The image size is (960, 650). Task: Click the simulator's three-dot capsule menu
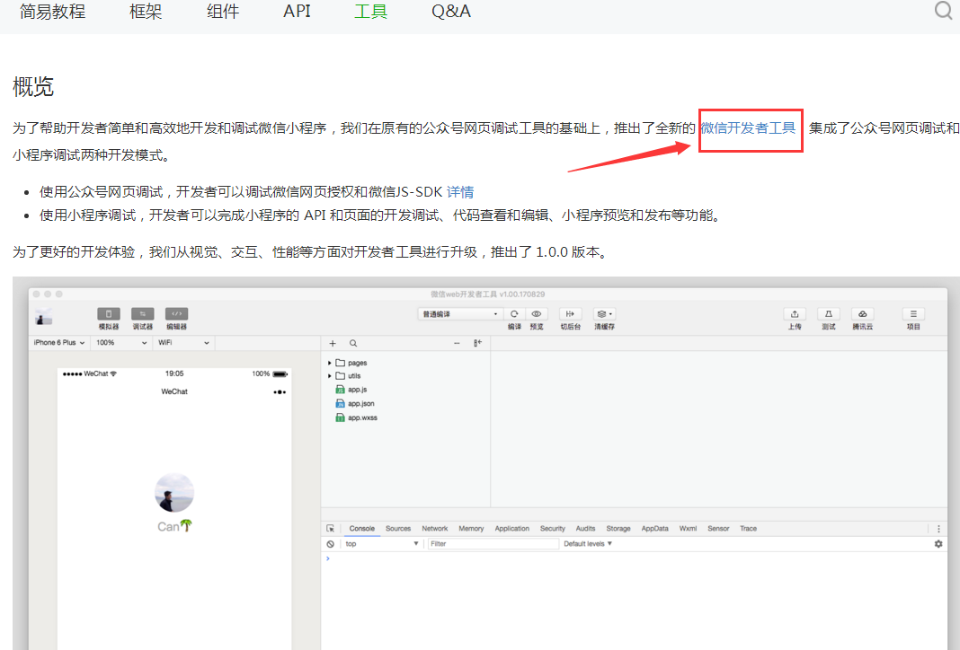[x=280, y=392]
